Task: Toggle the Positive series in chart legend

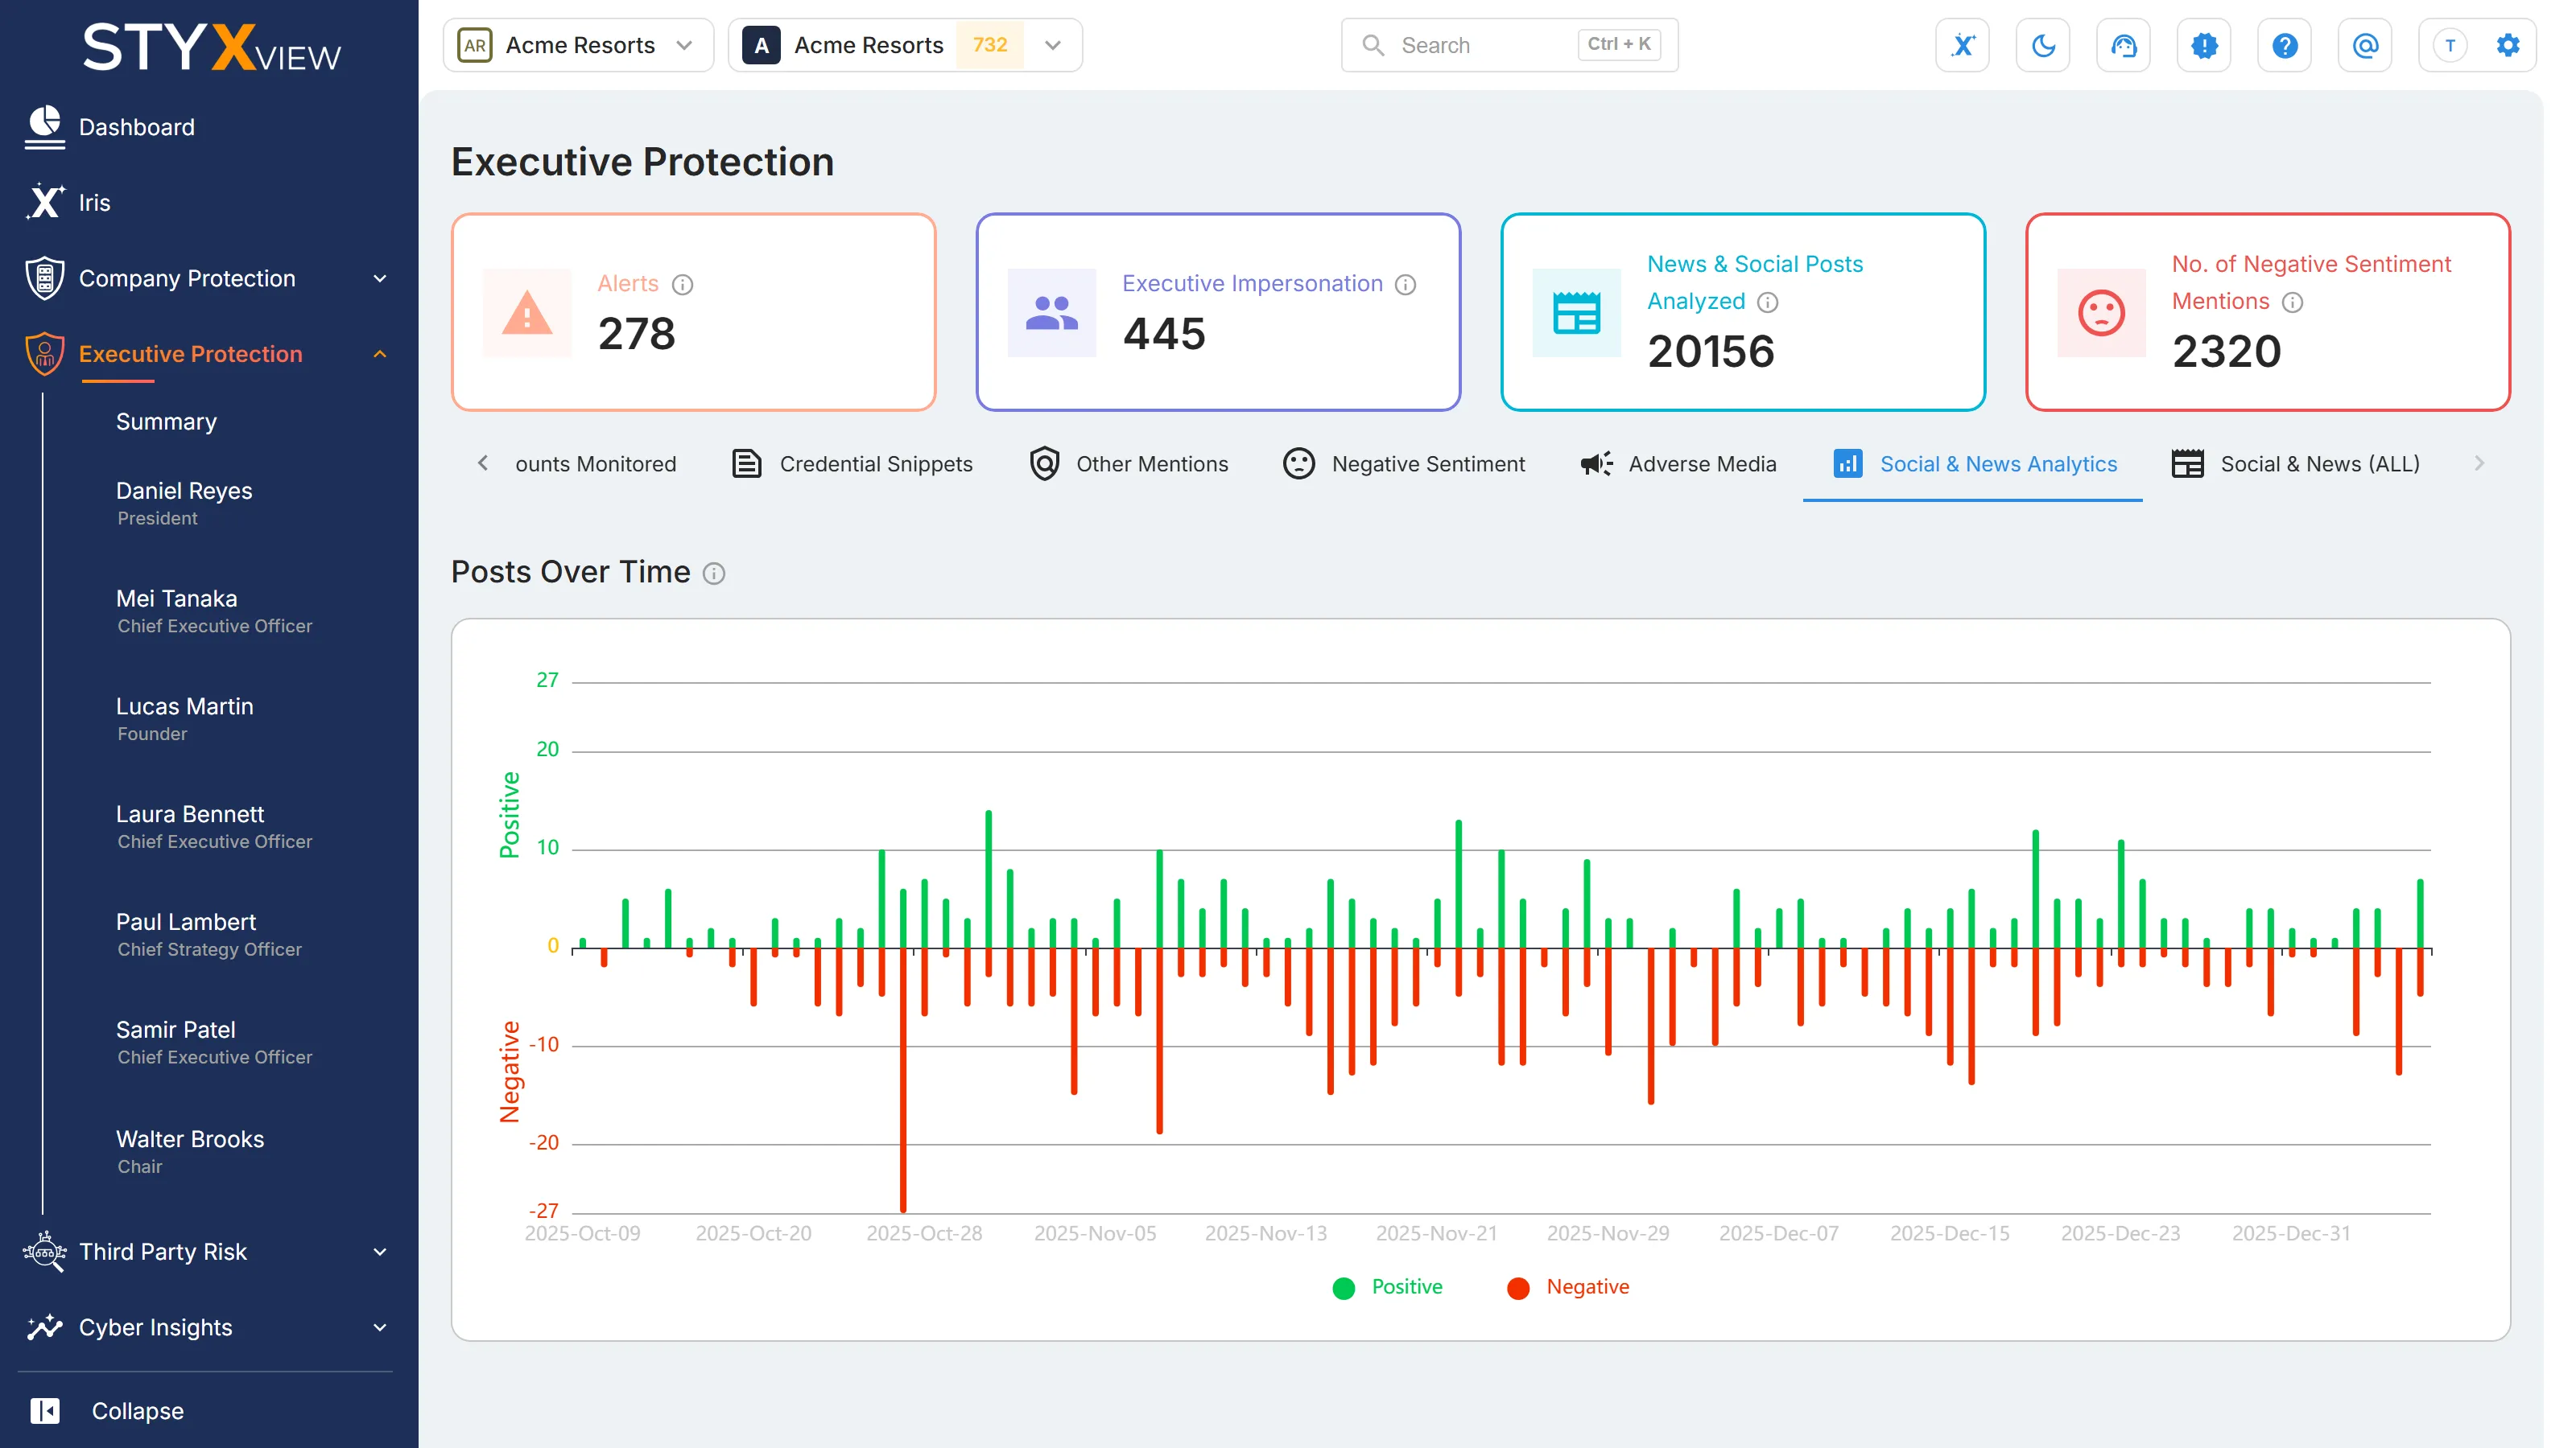Action: point(1388,1287)
